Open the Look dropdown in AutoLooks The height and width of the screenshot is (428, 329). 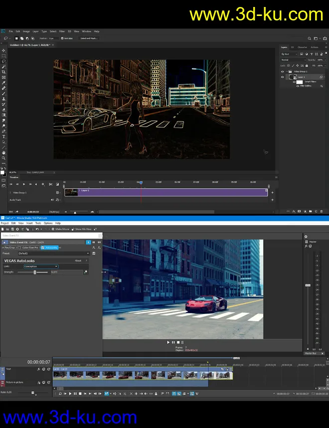pos(41,266)
